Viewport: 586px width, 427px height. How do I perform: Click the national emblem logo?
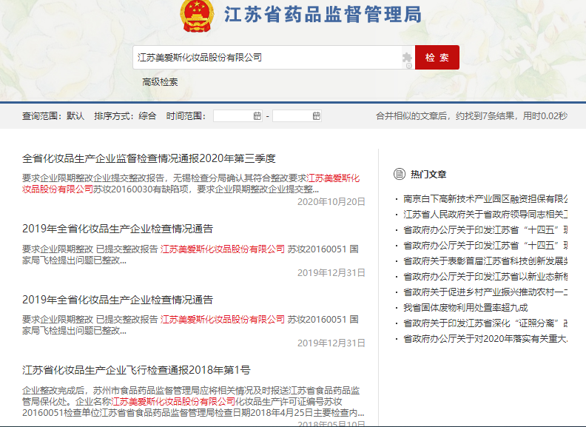(197, 16)
